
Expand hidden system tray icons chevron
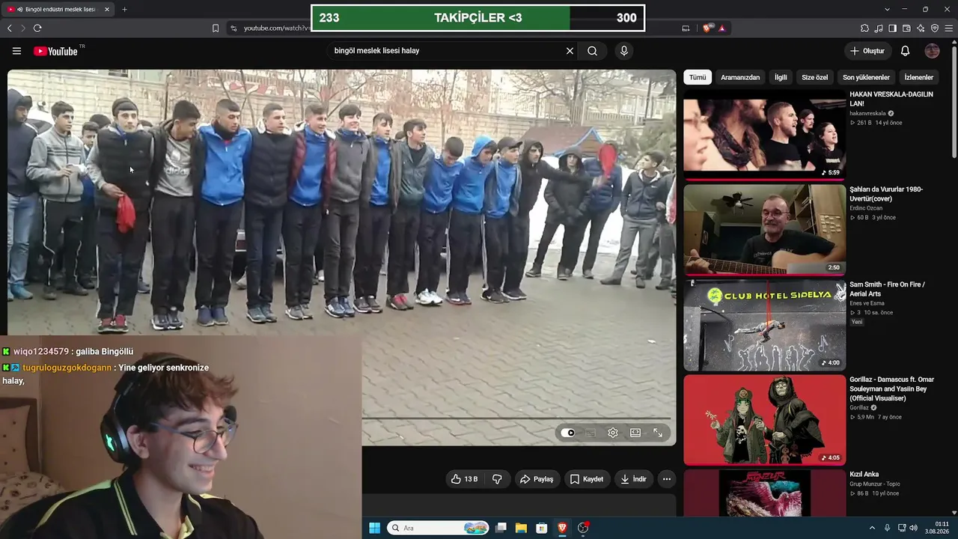coord(872,528)
